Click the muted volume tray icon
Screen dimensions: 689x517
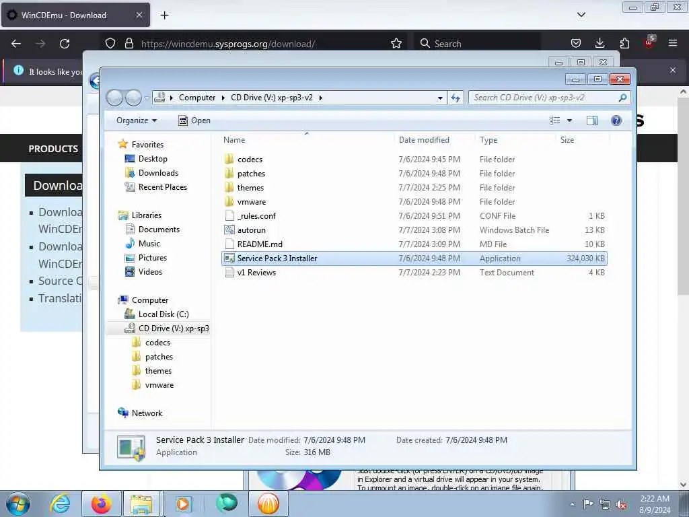621,504
